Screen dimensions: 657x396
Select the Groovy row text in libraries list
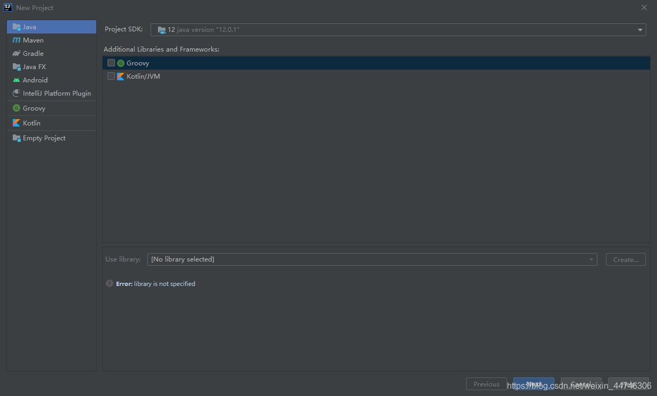[x=138, y=63]
